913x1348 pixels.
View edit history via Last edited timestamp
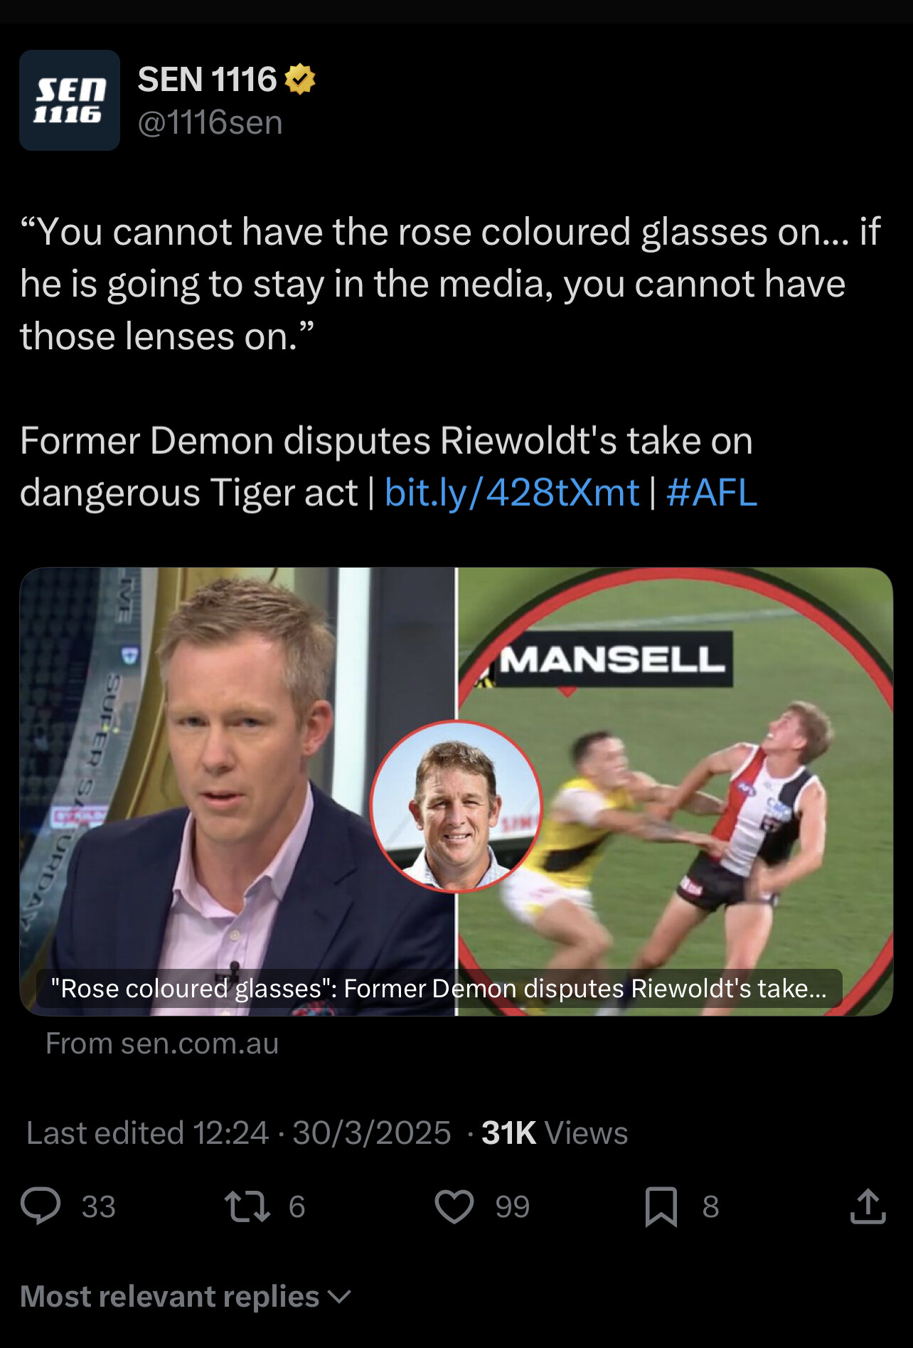[239, 1132]
